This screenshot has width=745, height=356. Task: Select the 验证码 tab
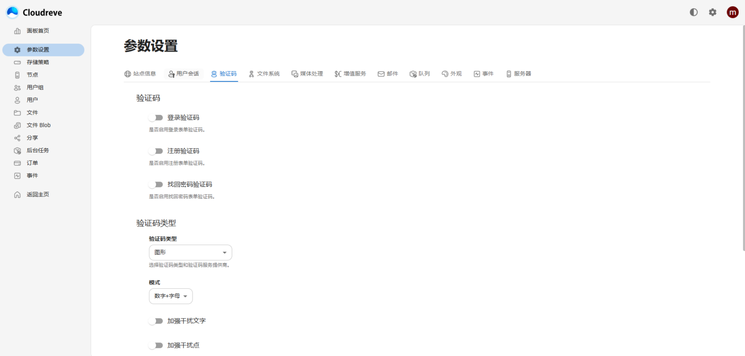(x=224, y=74)
